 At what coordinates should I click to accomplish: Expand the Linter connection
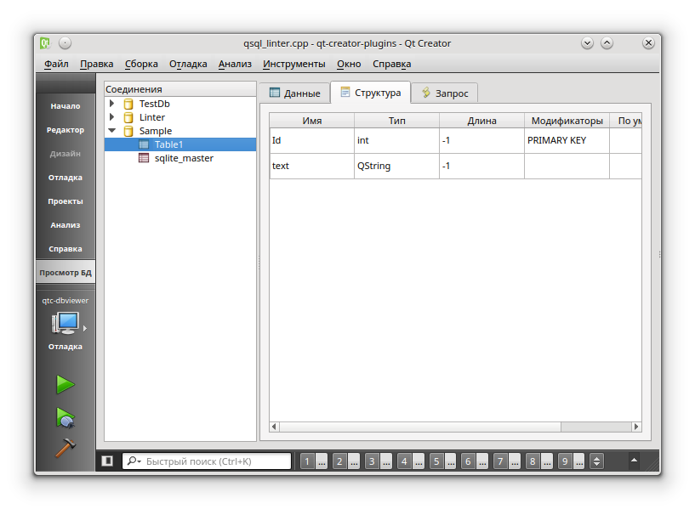tap(112, 117)
